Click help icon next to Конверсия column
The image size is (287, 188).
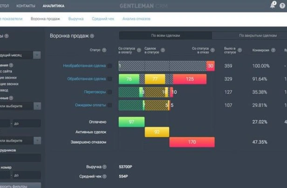(x=273, y=49)
